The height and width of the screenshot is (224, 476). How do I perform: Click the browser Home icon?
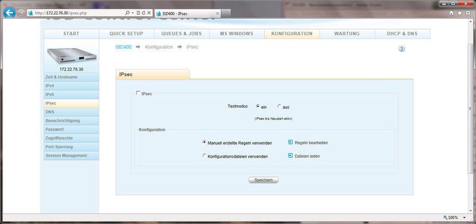(x=452, y=13)
